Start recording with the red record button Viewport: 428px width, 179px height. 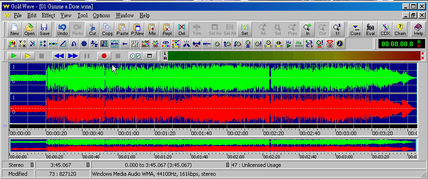pos(104,56)
